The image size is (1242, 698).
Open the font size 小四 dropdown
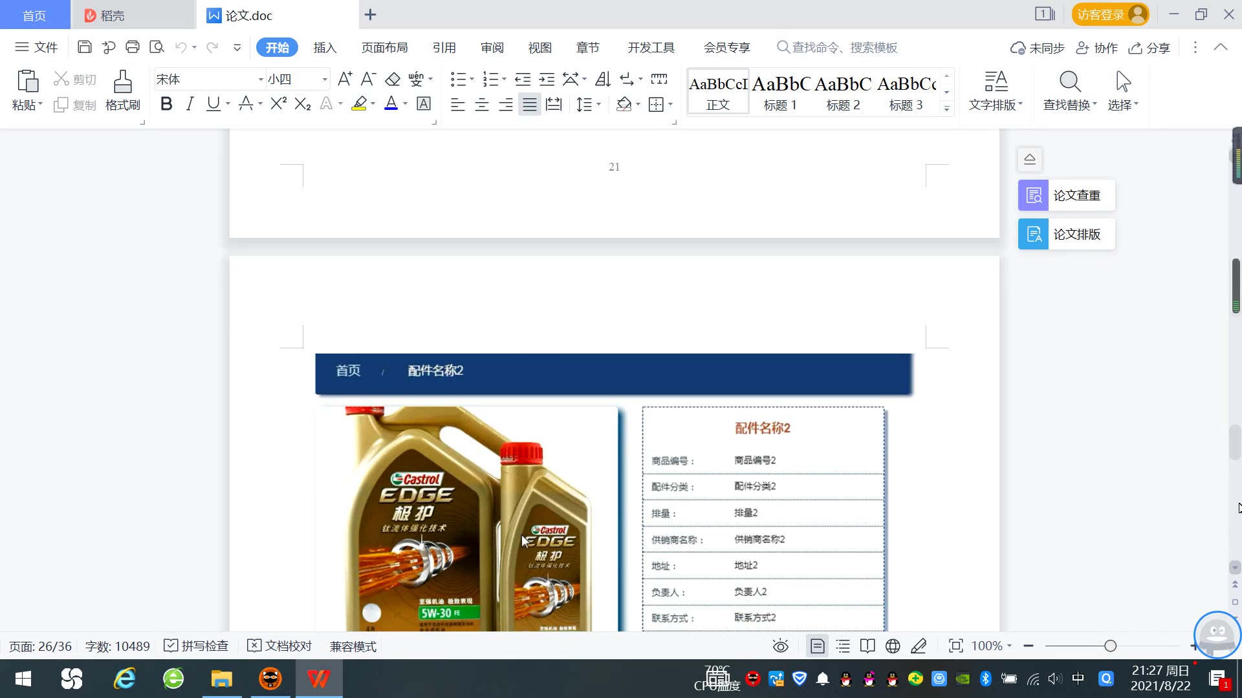325,79
